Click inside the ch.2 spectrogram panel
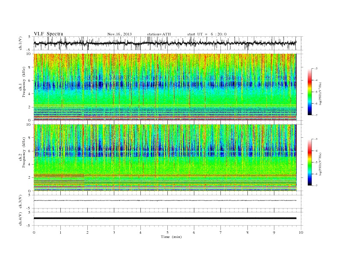Image resolution: width=339 pixels, height=261 pixels. (x=165, y=157)
